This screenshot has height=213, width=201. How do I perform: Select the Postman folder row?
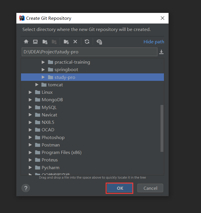(92, 145)
